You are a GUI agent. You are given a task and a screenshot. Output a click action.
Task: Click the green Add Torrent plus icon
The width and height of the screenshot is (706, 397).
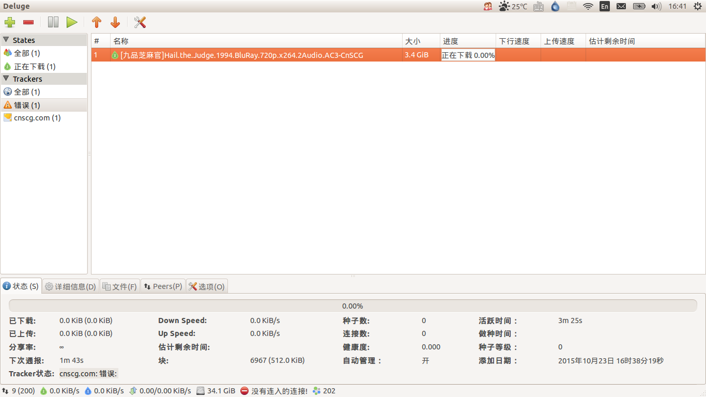pos(10,22)
